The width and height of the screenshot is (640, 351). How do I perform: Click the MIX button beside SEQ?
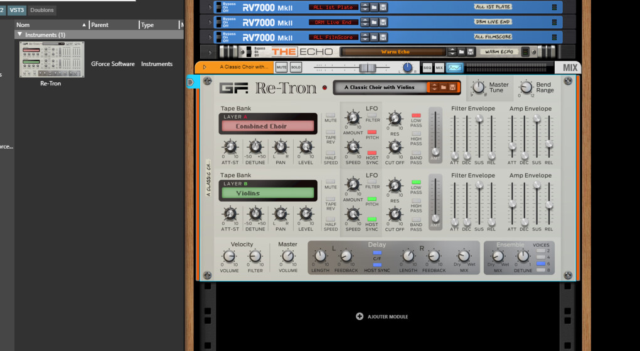point(439,68)
